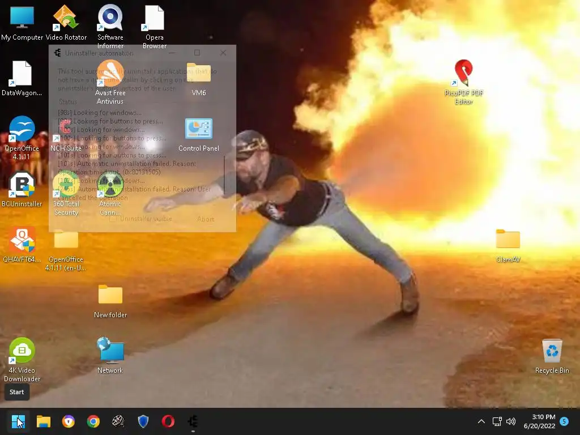Open the blue shield taskbar icon
The width and height of the screenshot is (580, 435).
point(143,421)
